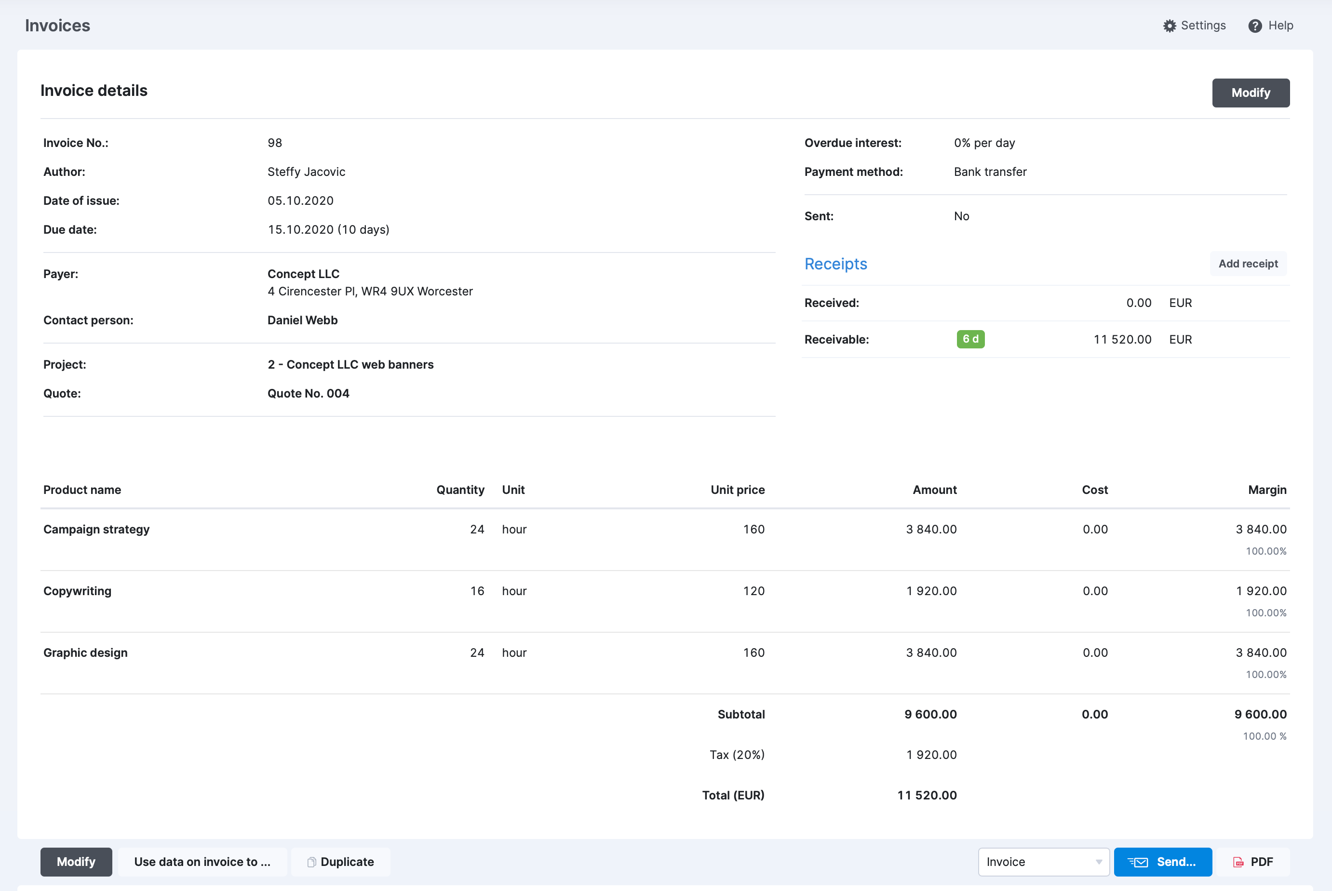Click the Send envelope icon
Screen dimensions: 1332x891
click(x=1138, y=862)
